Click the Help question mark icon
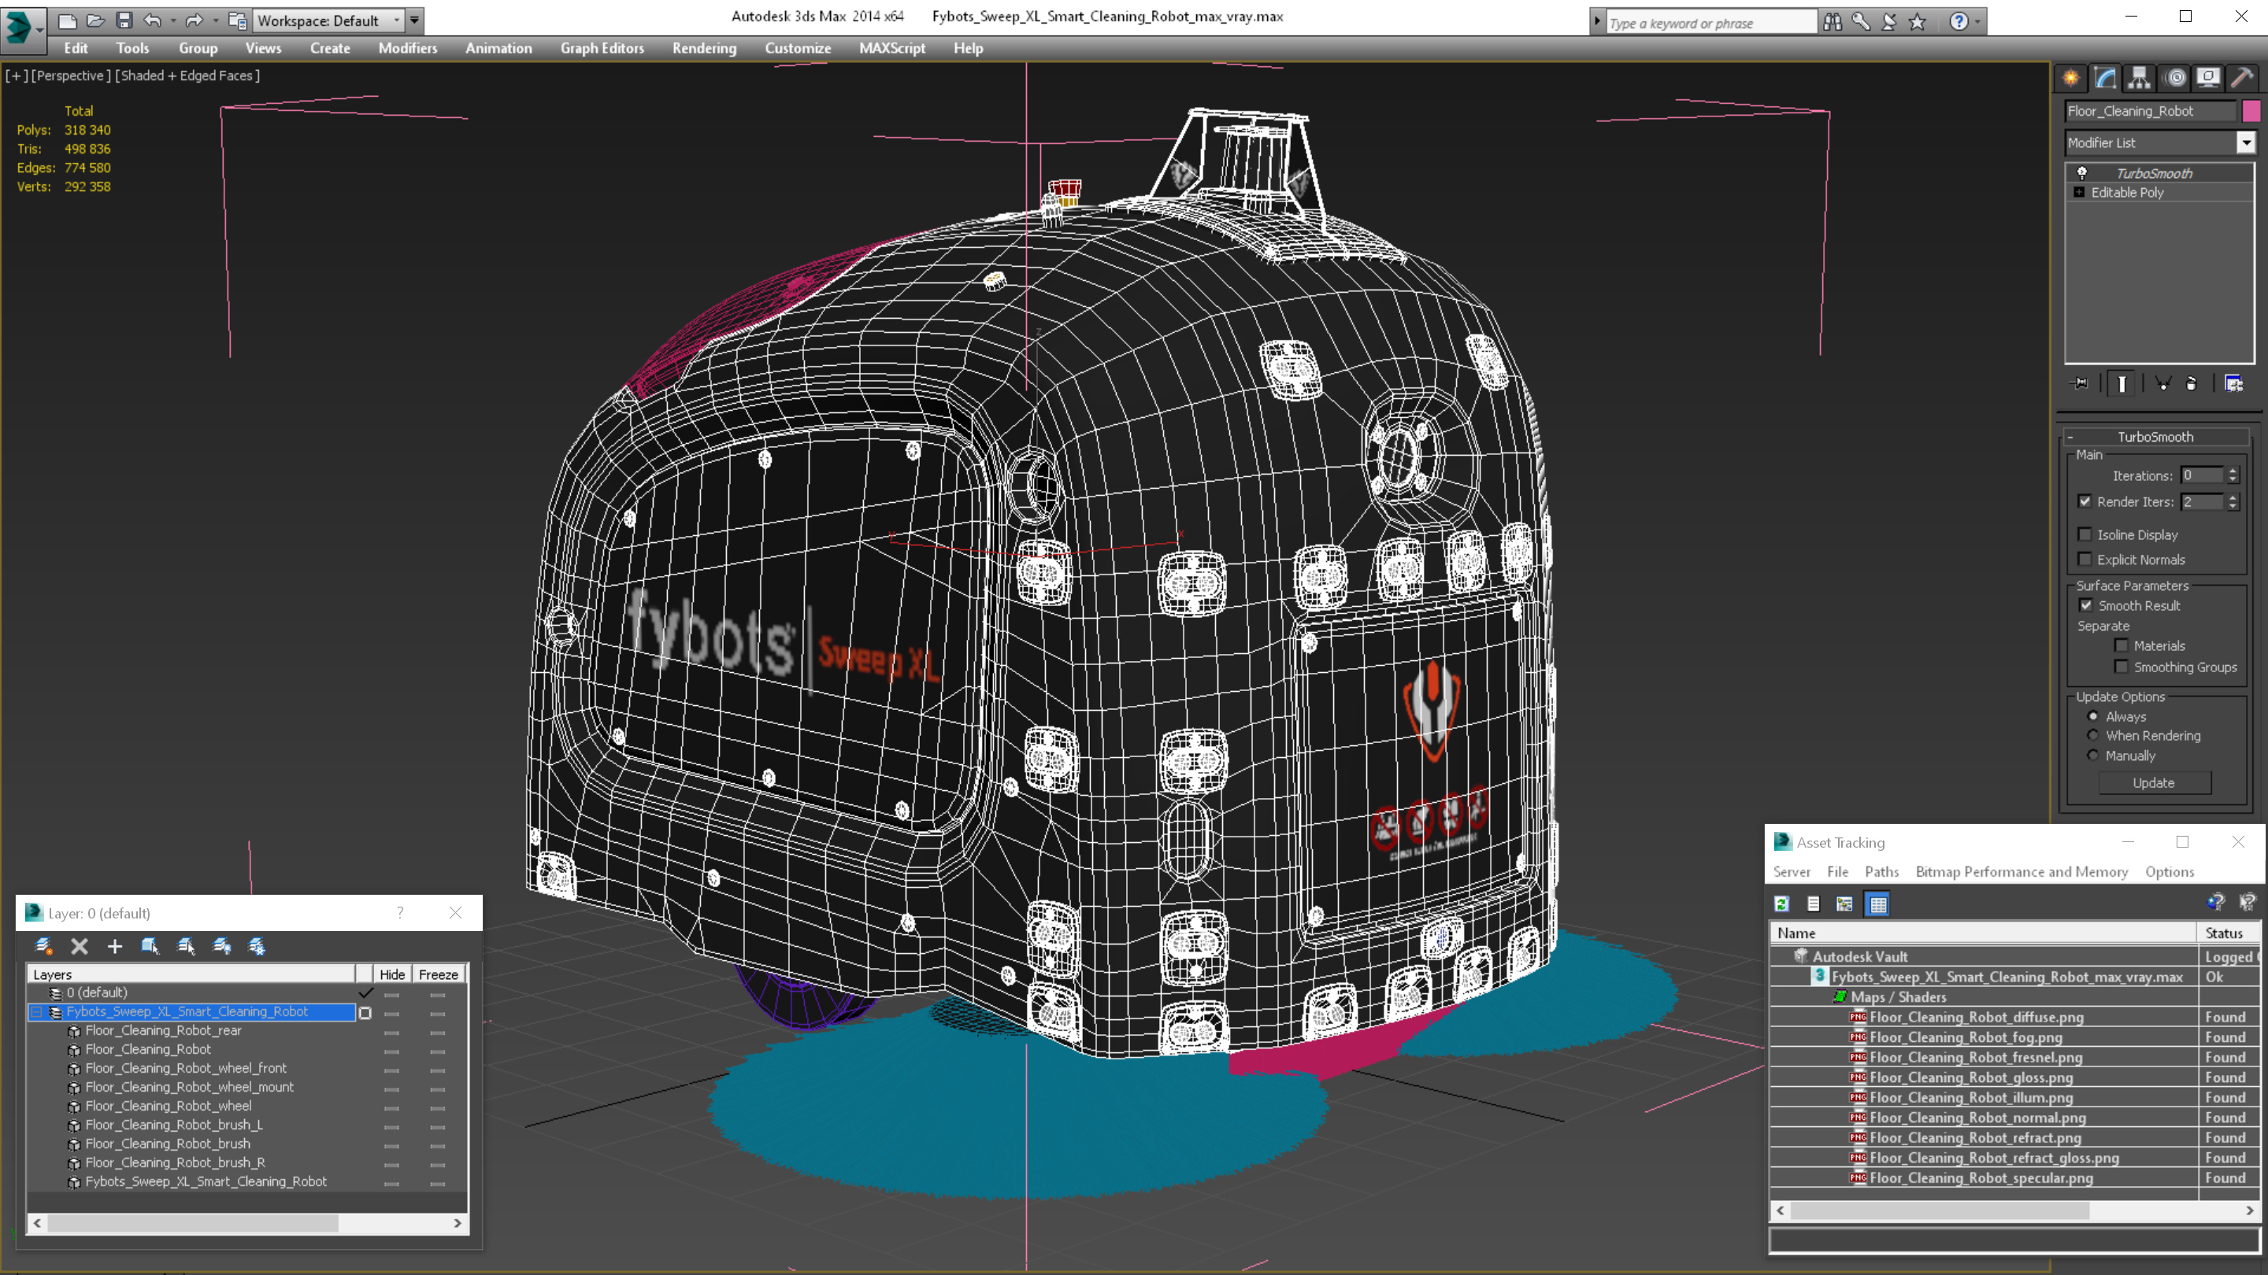2268x1275 pixels. point(1958,21)
